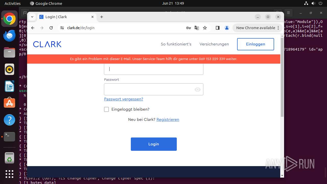Open the So funktioniert's menu item
The image size is (327, 184).
pyautogui.click(x=176, y=44)
